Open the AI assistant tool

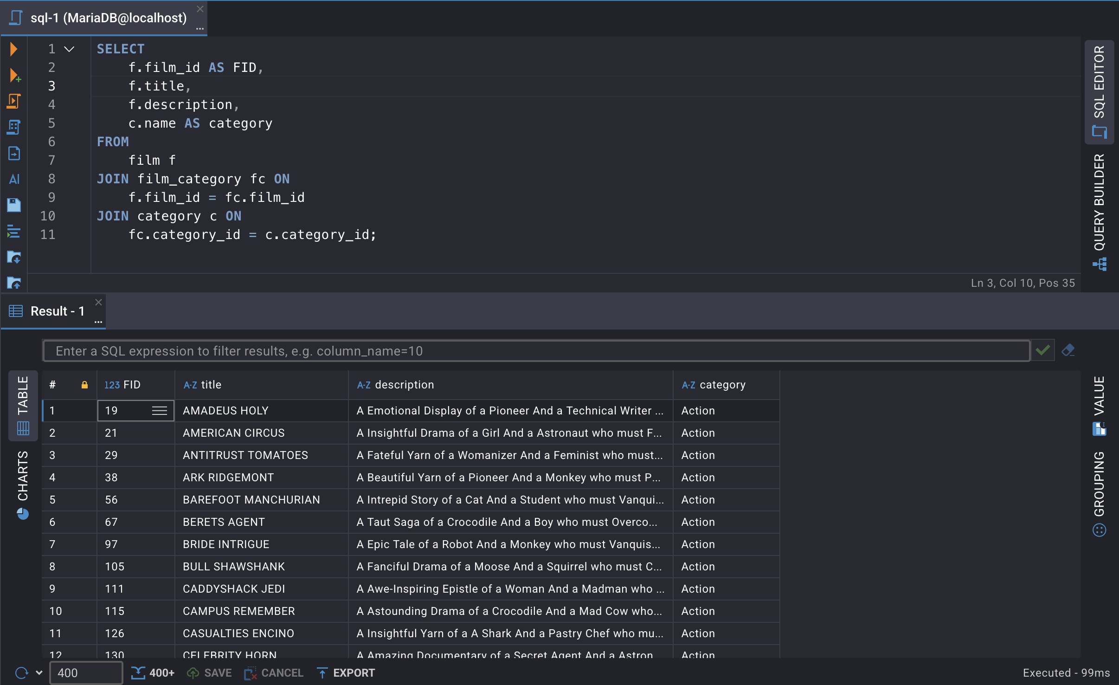14,179
